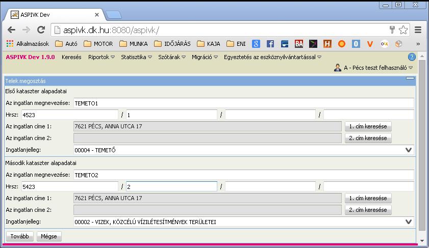Viewport: 429px width, 248px height.
Task: Click the page vertical scrollbar down arrow
Action: (x=422, y=241)
